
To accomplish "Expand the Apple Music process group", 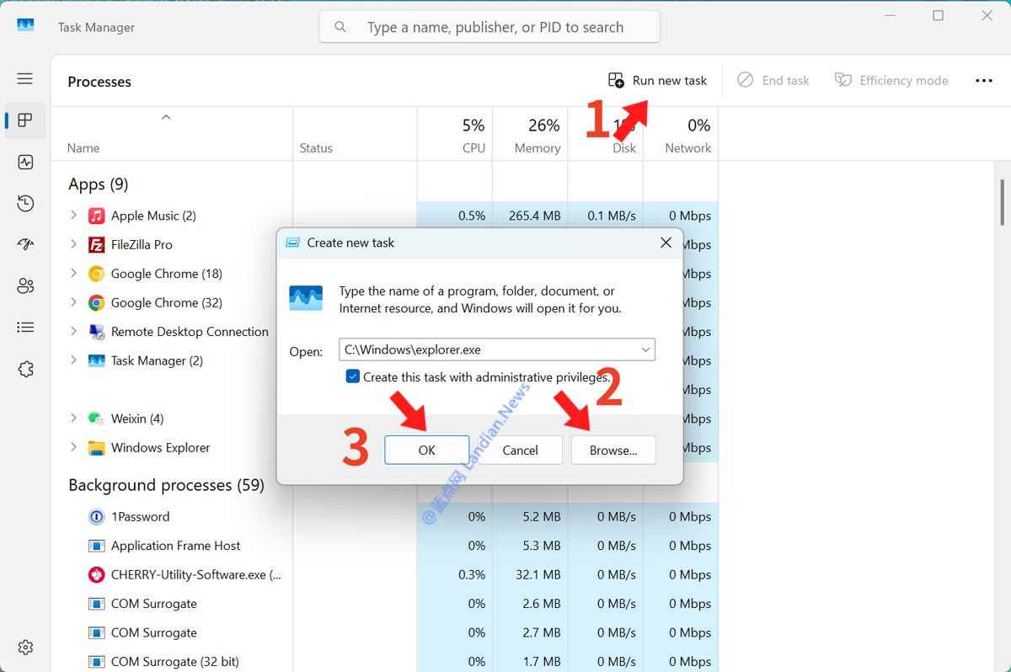I will [73, 216].
